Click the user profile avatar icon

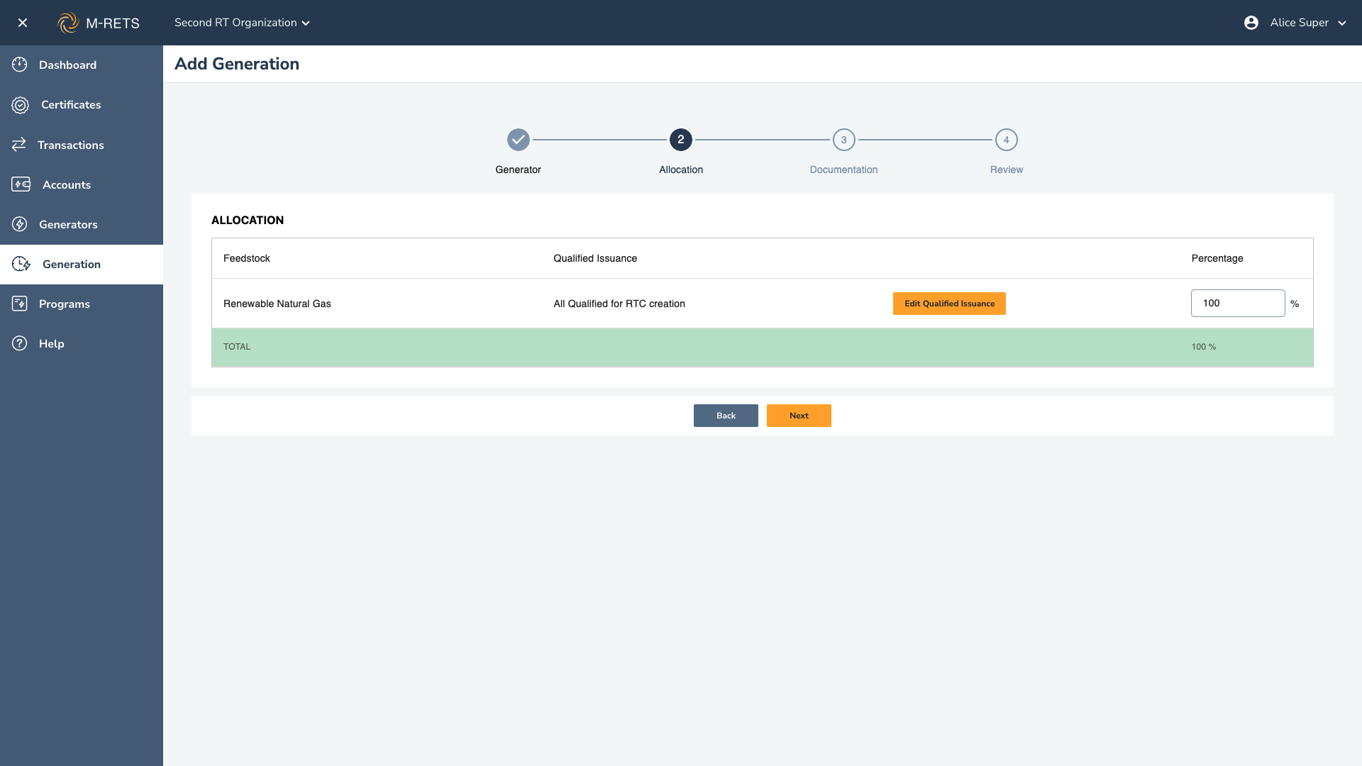[x=1251, y=23]
